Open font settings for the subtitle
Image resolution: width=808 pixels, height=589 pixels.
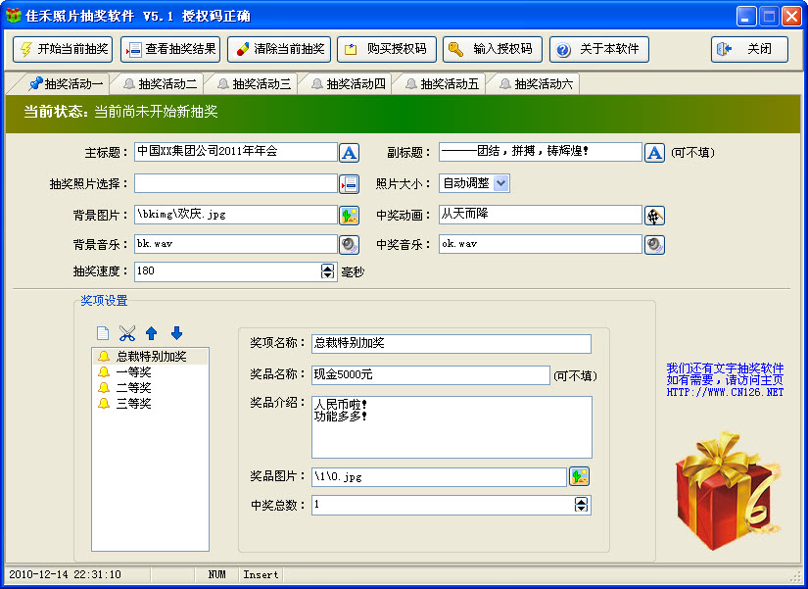pyautogui.click(x=653, y=152)
